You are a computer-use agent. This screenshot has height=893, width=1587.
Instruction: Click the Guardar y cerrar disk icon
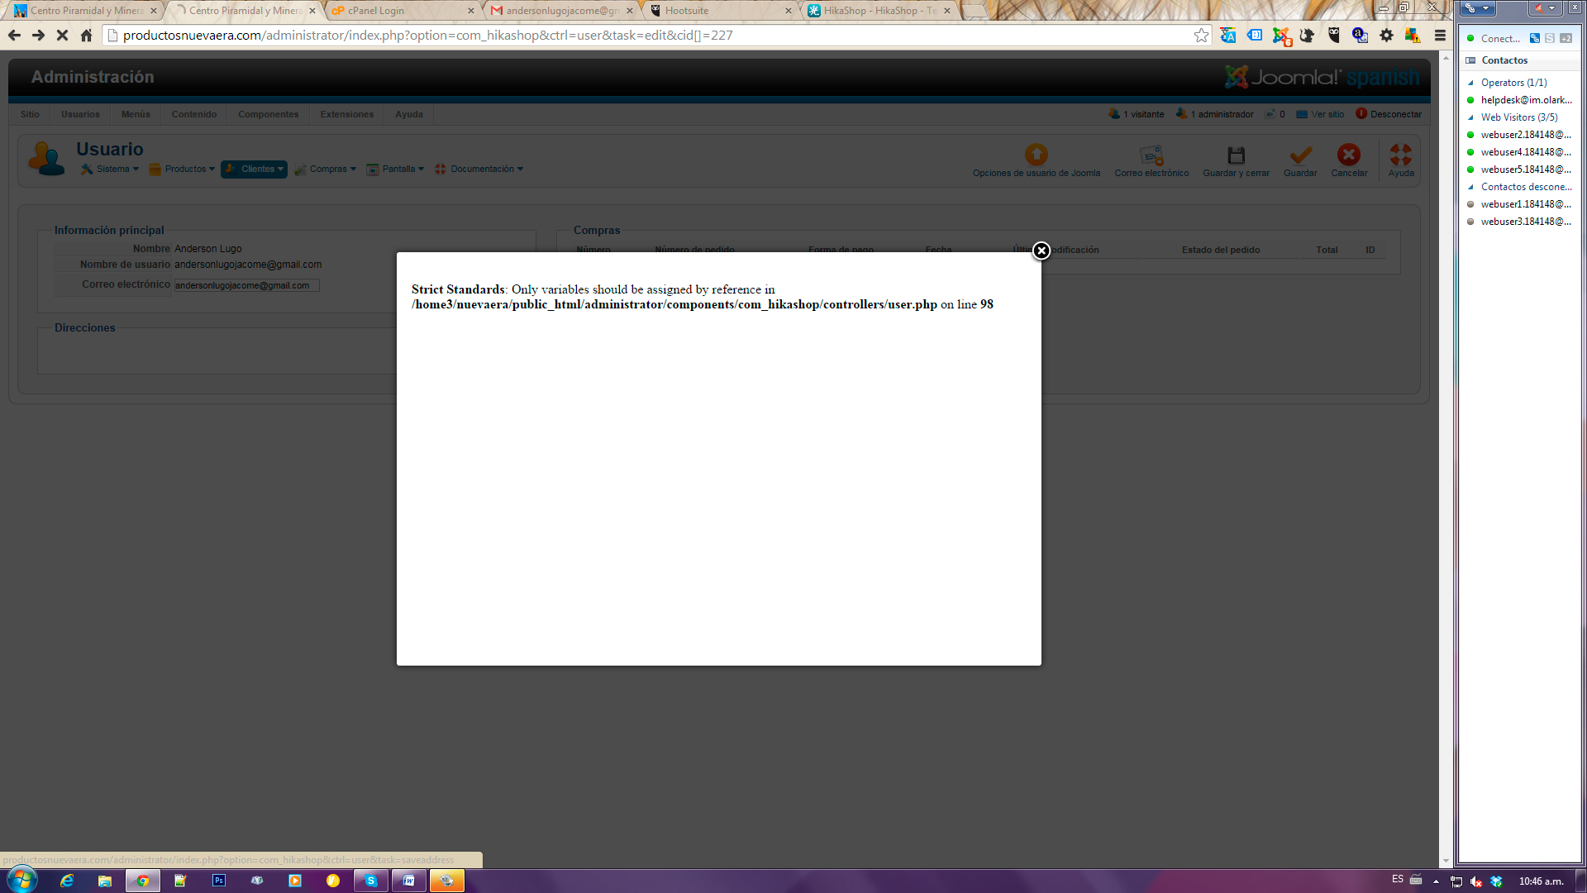coord(1236,155)
